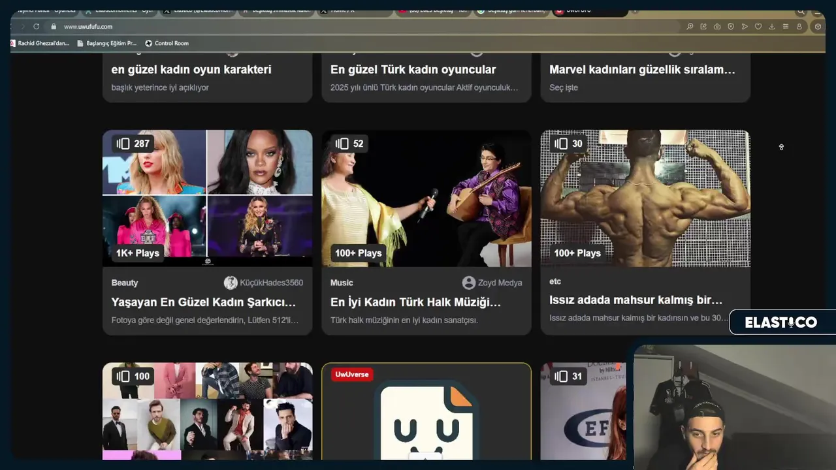Viewport: 836px width, 470px height.
Task: Open the shield privacy protection icon
Action: pos(731,27)
